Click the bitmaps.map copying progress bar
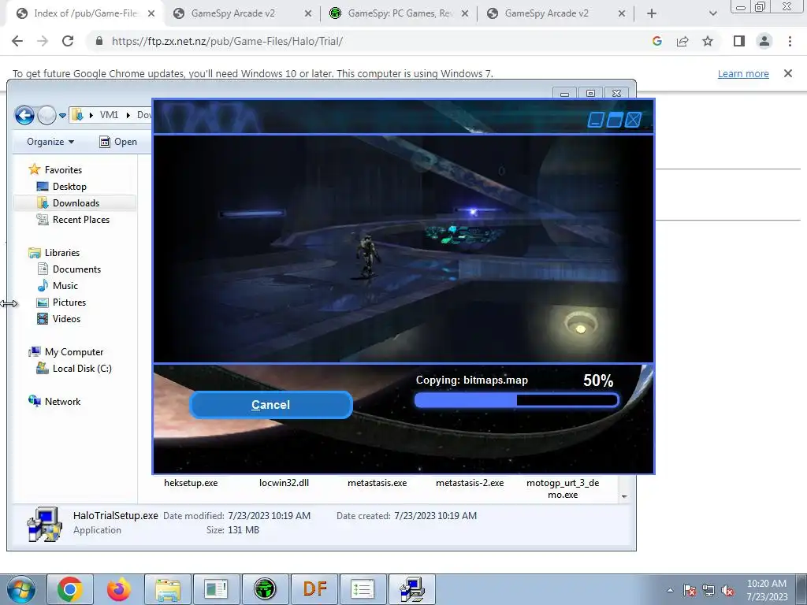 (516, 400)
